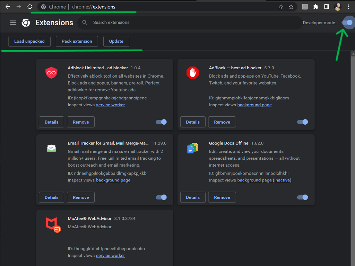The image size is (355, 266).
Task: Reload the extensions page
Action: pos(30,7)
